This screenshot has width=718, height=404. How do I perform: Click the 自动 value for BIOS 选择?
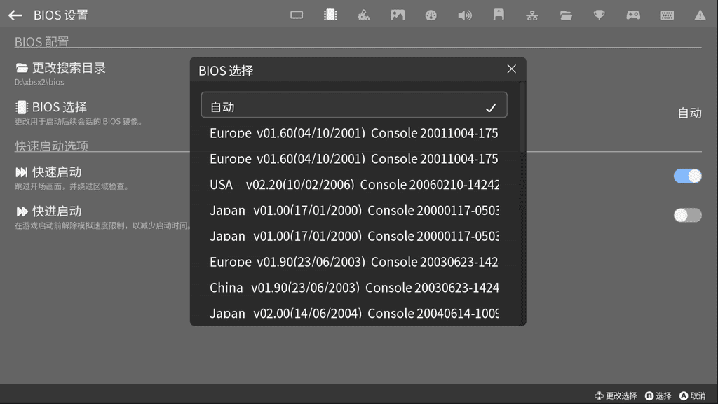pos(689,113)
